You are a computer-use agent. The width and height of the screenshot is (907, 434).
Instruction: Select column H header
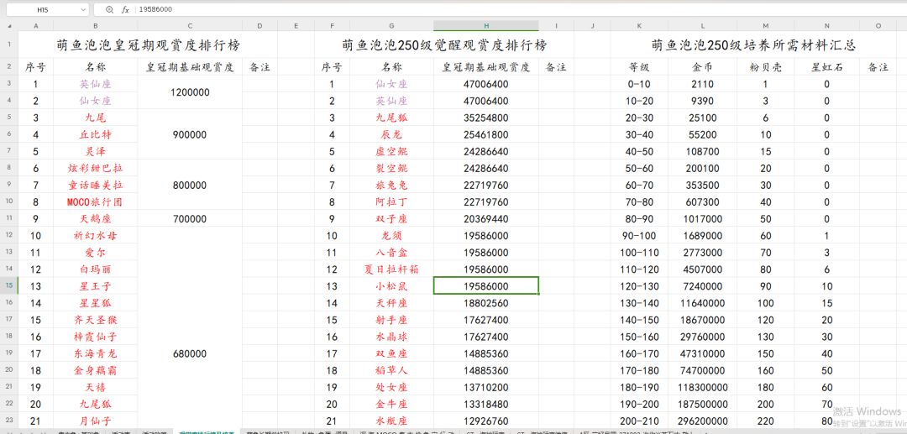pos(486,26)
